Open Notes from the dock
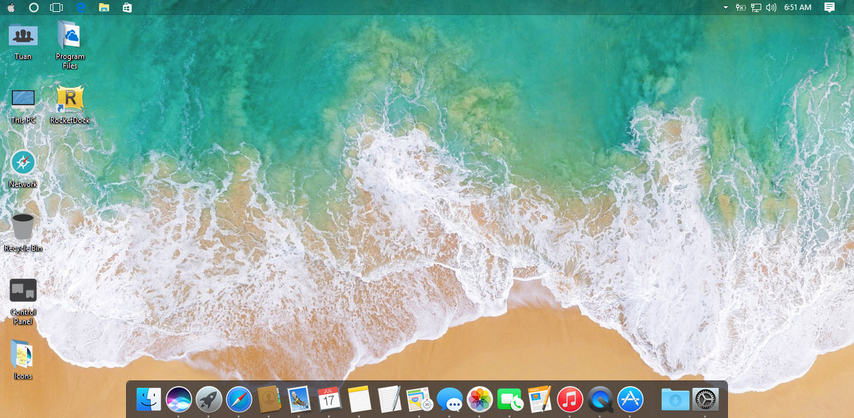854x418 pixels. (x=359, y=399)
